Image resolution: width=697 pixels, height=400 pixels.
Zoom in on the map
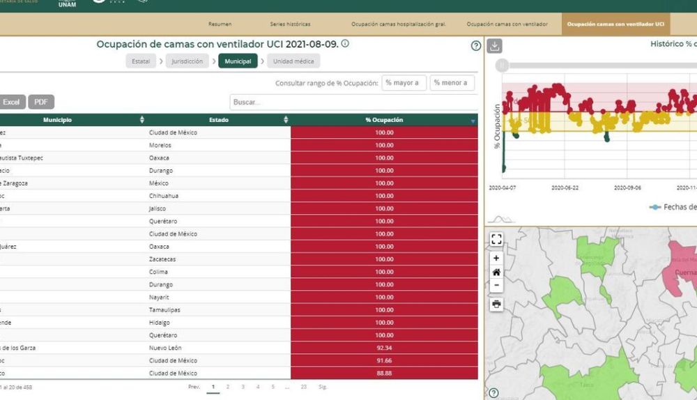point(496,259)
